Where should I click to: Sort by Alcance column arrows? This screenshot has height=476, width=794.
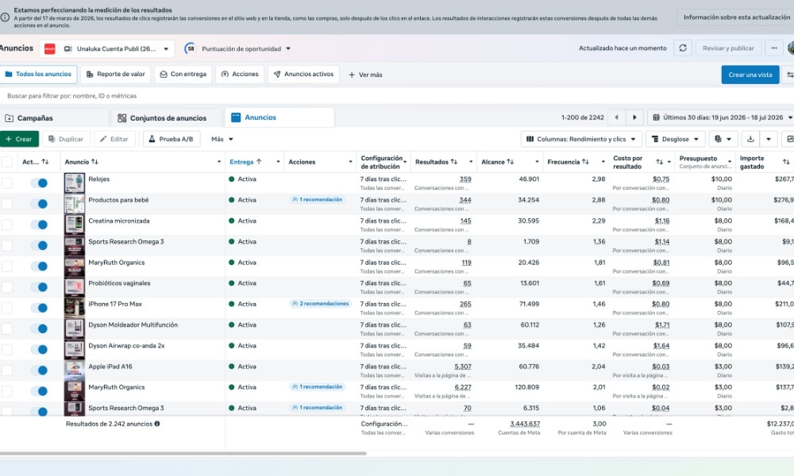pyautogui.click(x=510, y=162)
